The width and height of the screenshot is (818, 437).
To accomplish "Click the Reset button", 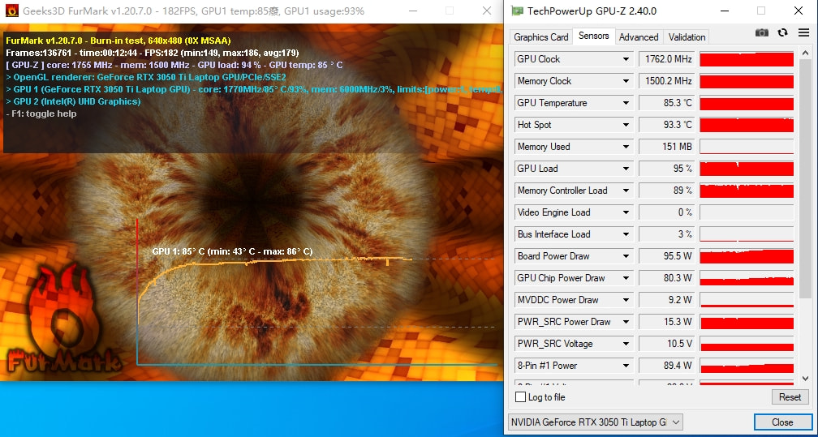I will [790, 397].
